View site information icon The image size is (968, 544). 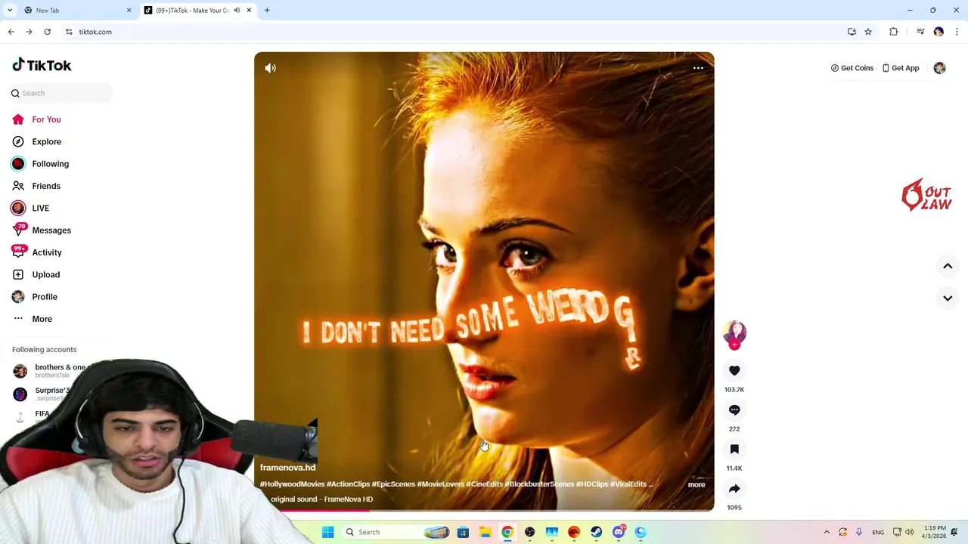point(69,32)
